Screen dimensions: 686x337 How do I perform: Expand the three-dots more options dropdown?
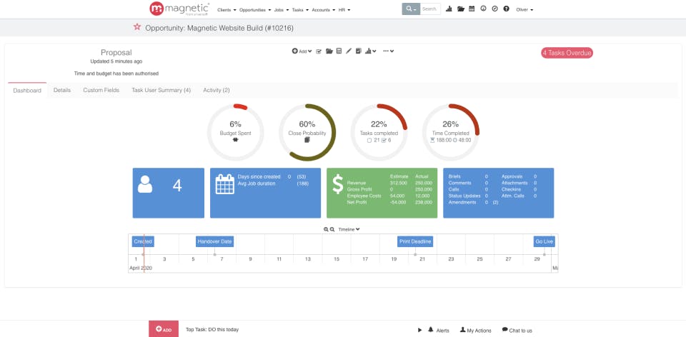[389, 51]
